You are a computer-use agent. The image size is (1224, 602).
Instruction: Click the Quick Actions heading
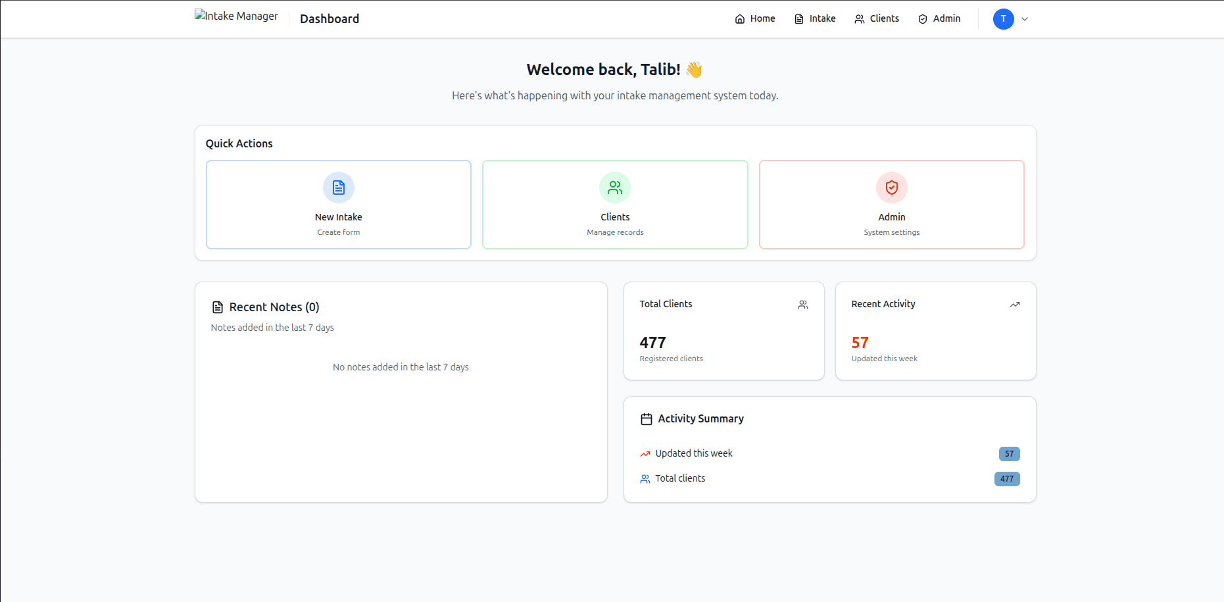tap(239, 143)
